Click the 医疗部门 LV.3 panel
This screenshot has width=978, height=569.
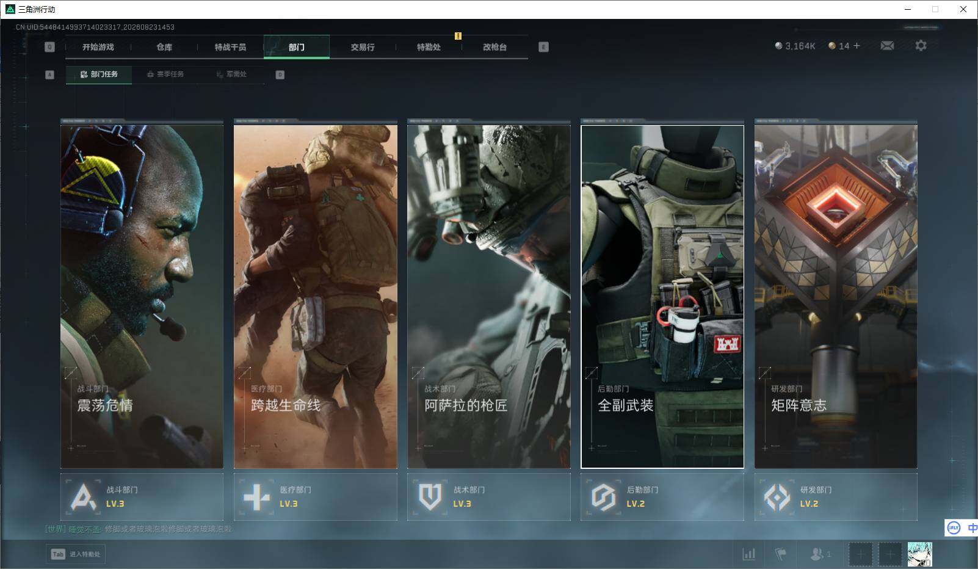tap(316, 497)
